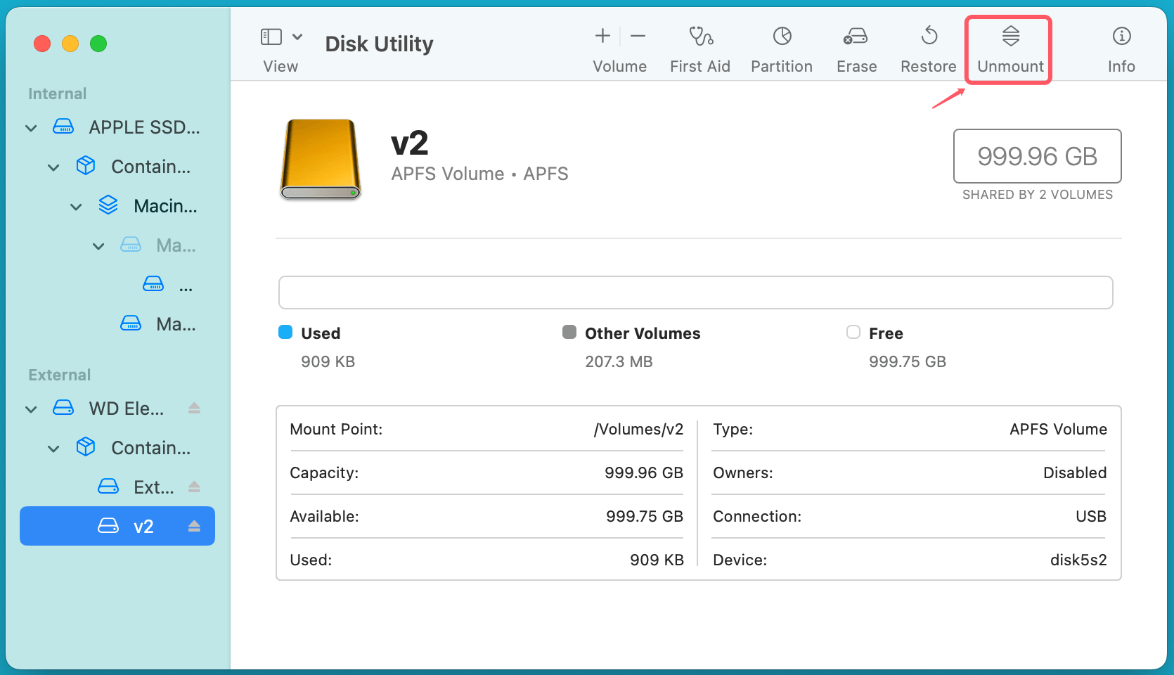1174x675 pixels.
Task: Eject the WD Elements drive
Action: point(195,408)
